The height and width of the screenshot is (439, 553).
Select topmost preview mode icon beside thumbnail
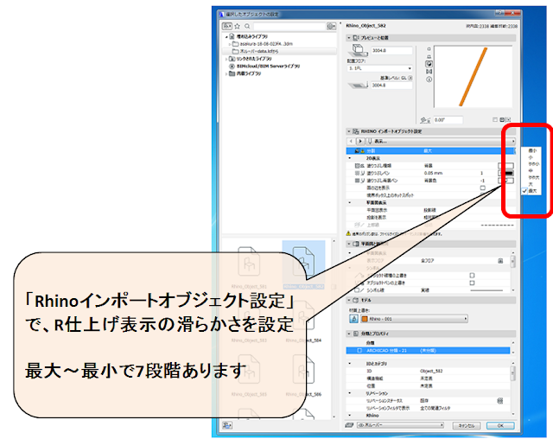click(429, 49)
